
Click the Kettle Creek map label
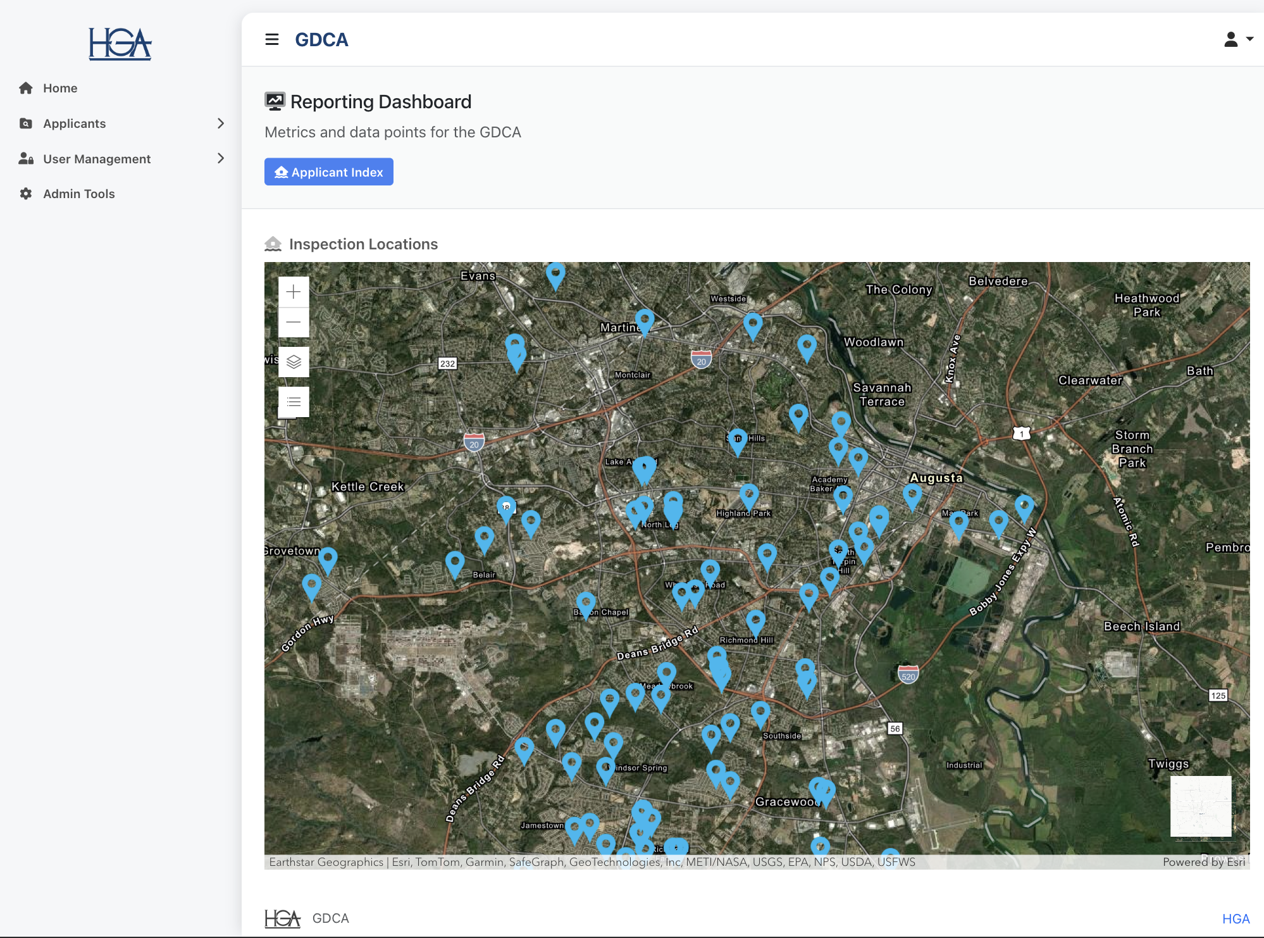point(368,487)
